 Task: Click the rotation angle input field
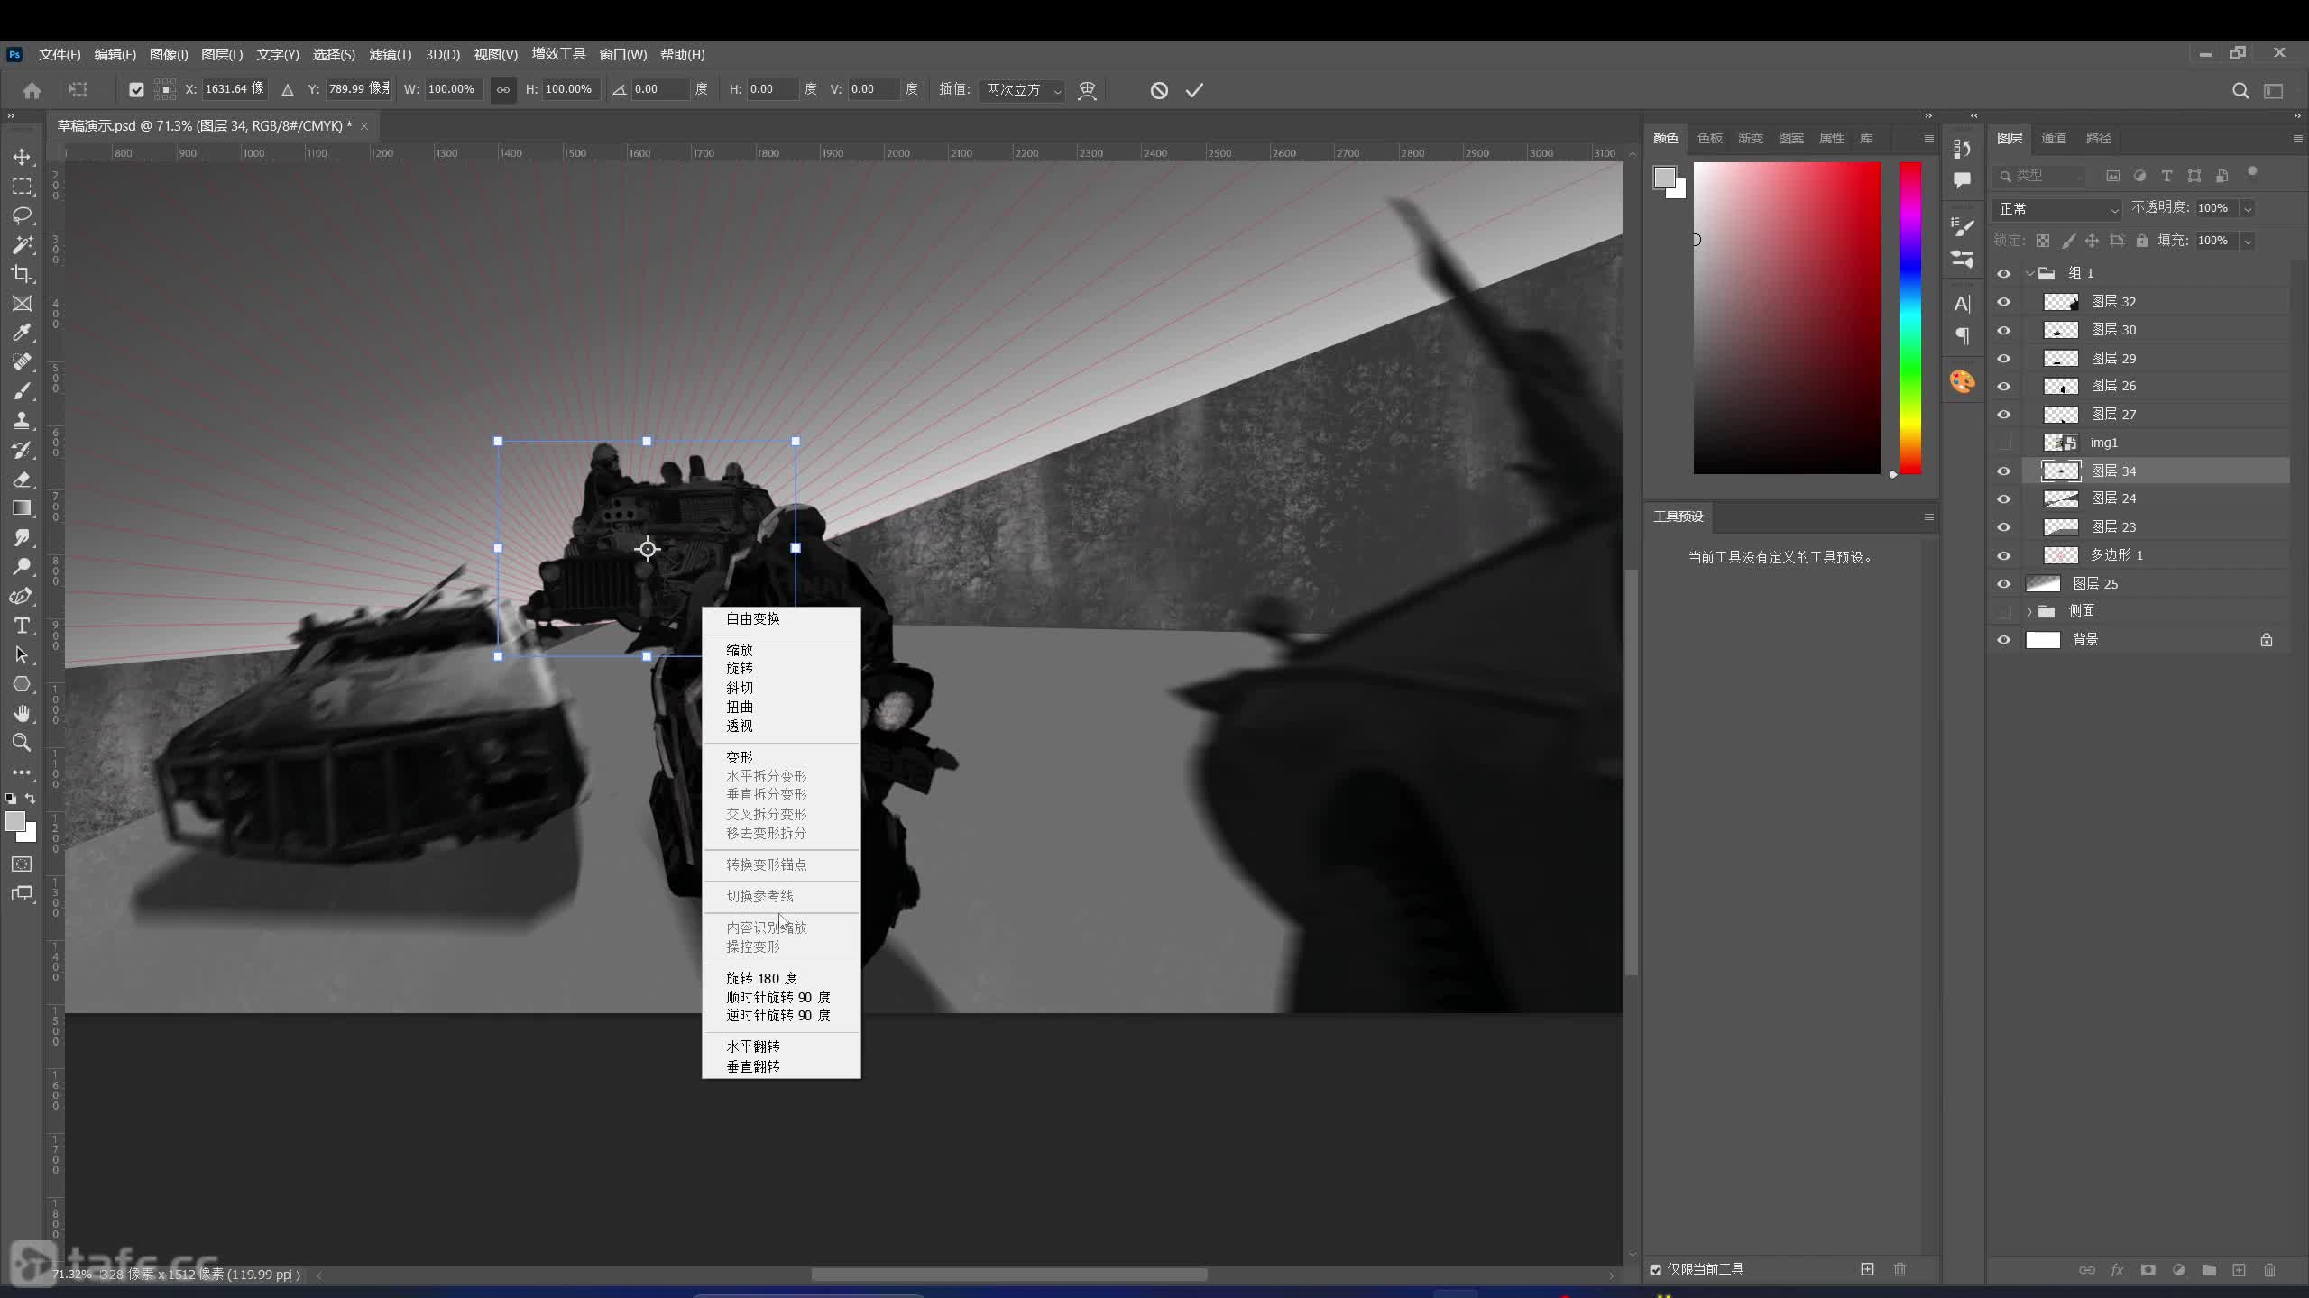click(x=660, y=89)
